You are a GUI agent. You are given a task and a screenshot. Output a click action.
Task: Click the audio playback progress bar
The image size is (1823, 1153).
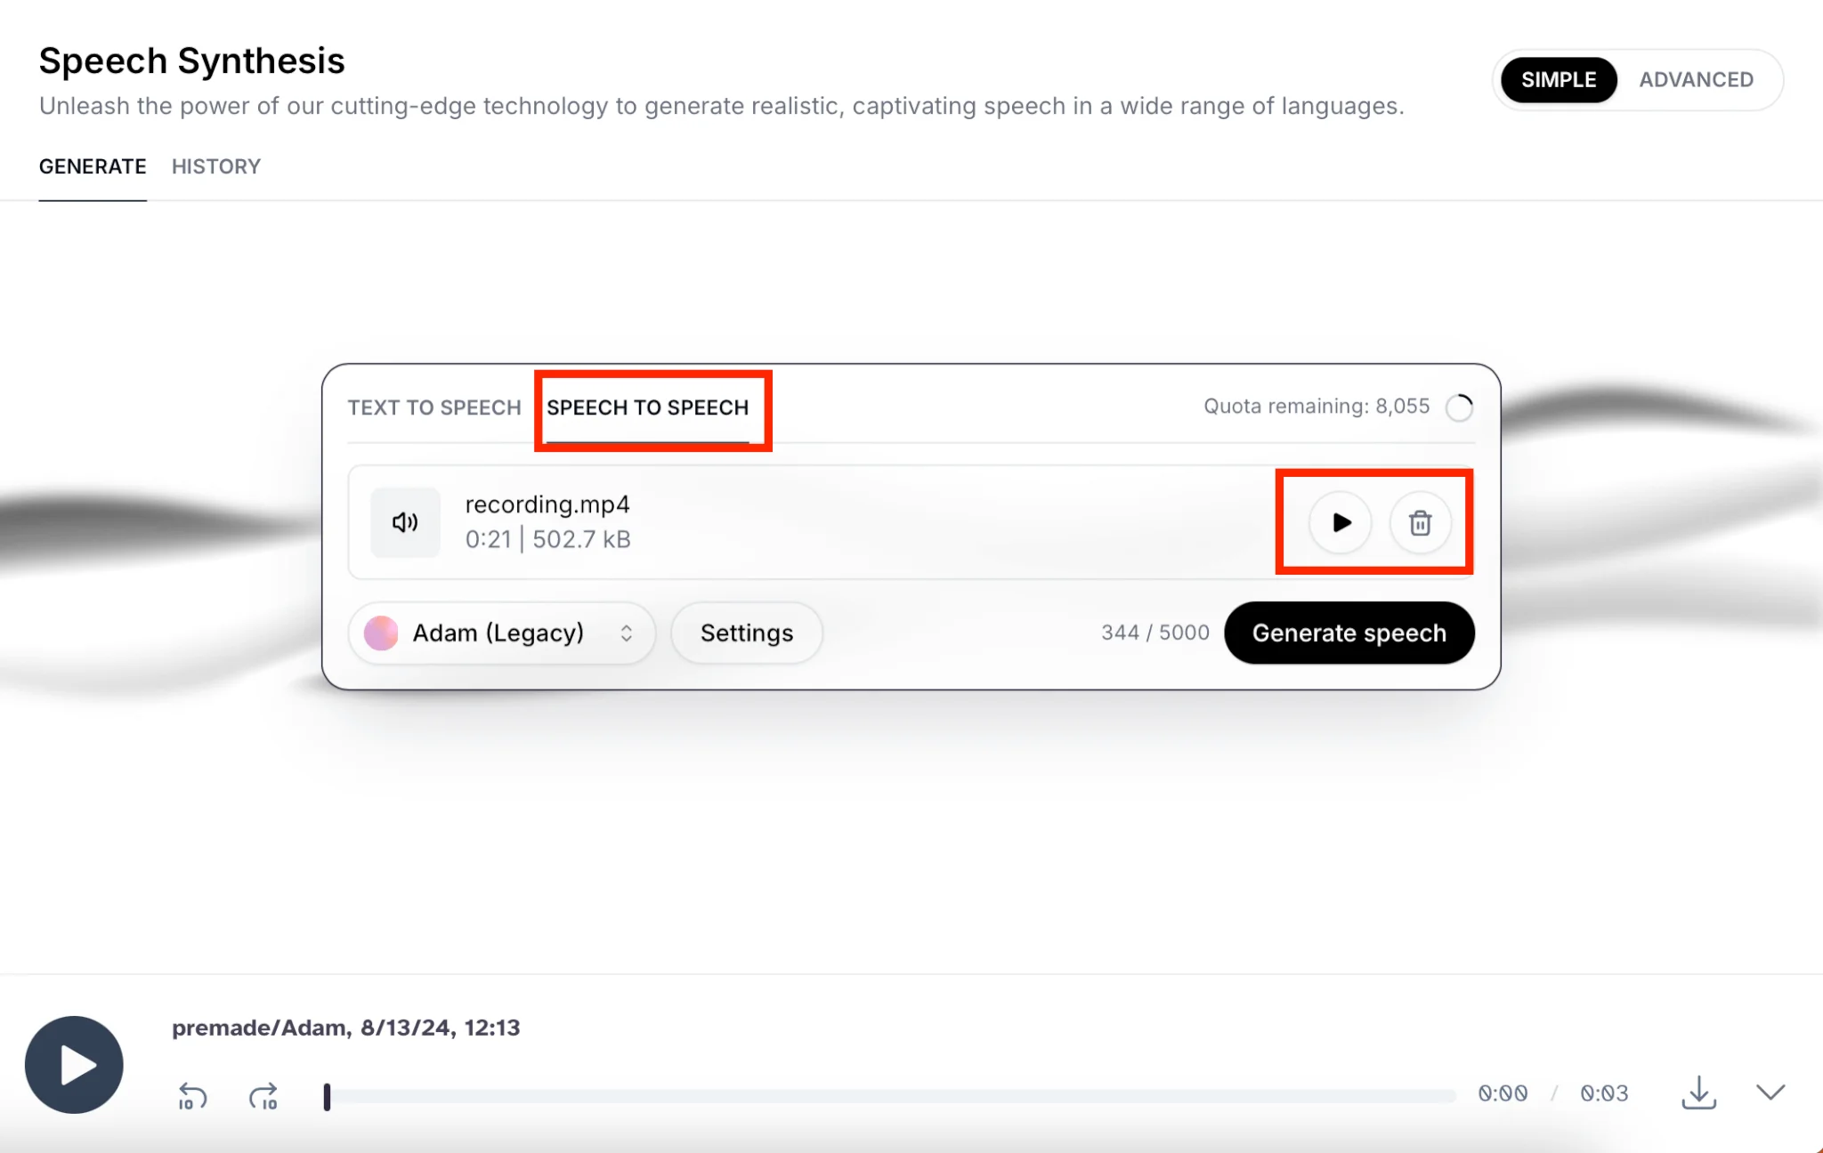click(890, 1096)
